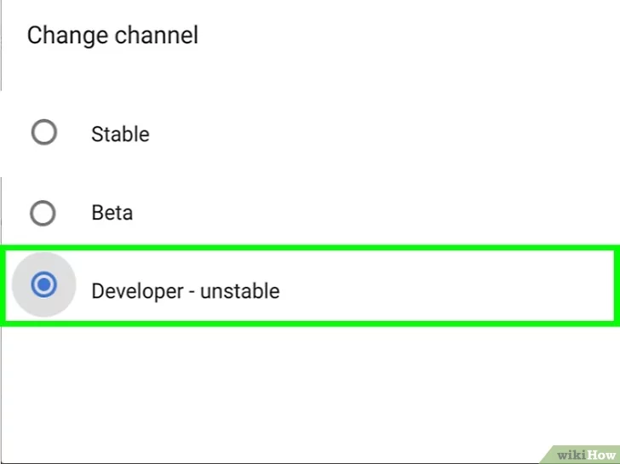Click inside the green-highlighted Developer row
Viewport: 620px width, 464px height.
tap(310, 286)
